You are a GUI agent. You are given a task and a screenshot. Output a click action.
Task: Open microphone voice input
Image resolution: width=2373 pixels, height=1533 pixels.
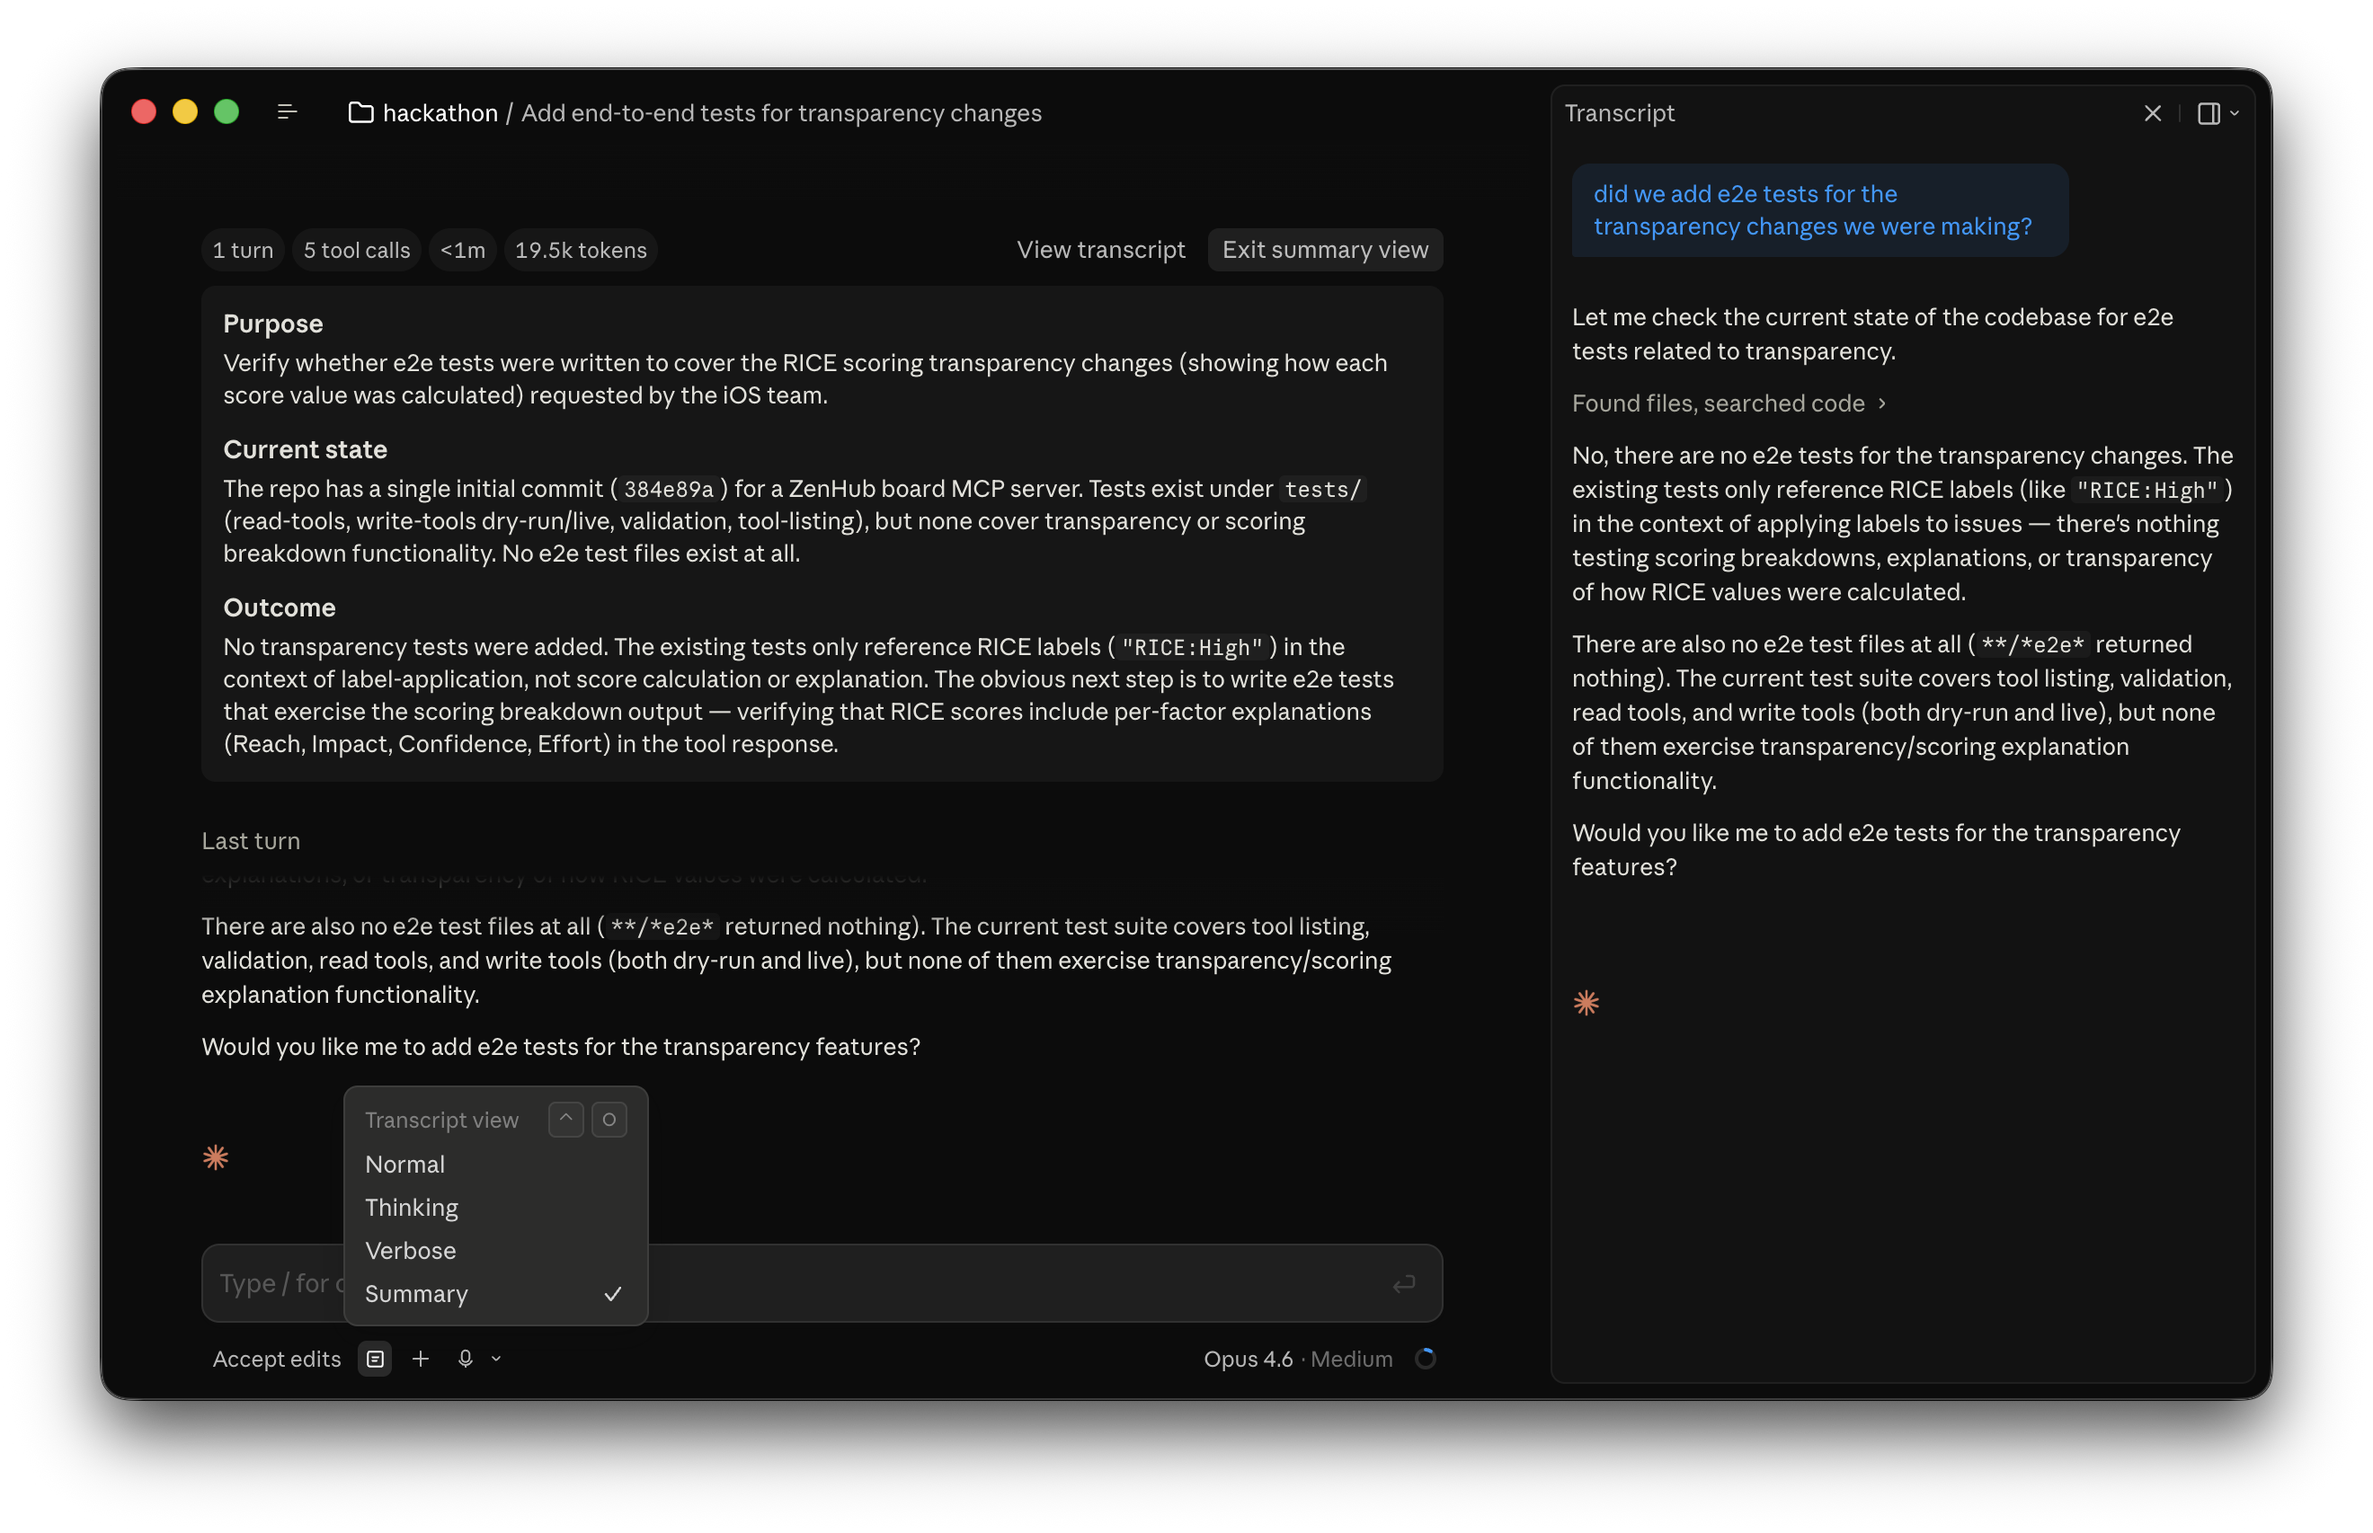[465, 1358]
